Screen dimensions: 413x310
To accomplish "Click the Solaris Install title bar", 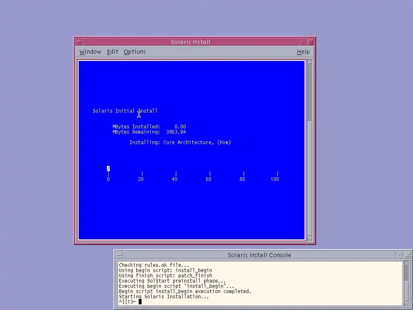I will 190,42.
